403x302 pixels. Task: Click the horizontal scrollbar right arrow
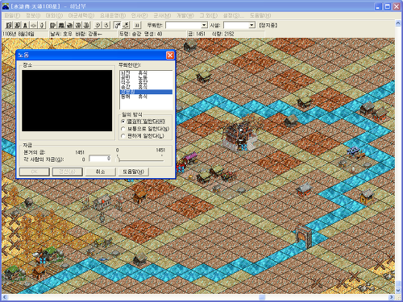392,297
